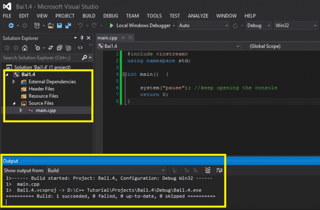Screen dimensions: 320x210
Task: Click the Show All Files icon
Action: (68, 48)
